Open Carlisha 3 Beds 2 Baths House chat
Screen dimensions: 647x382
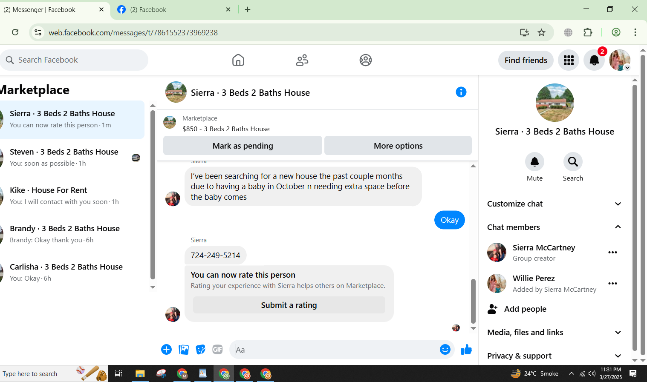click(72, 273)
